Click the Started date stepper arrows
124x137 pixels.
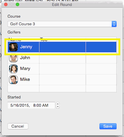tap(58, 105)
